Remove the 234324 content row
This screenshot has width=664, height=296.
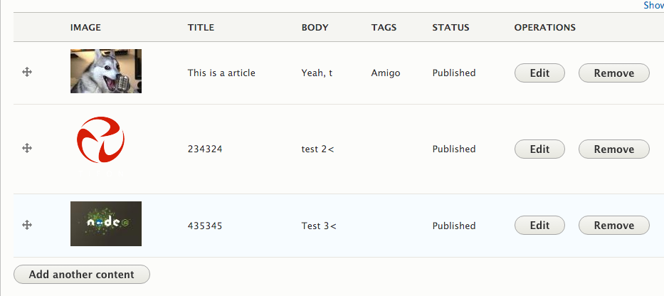coord(614,149)
